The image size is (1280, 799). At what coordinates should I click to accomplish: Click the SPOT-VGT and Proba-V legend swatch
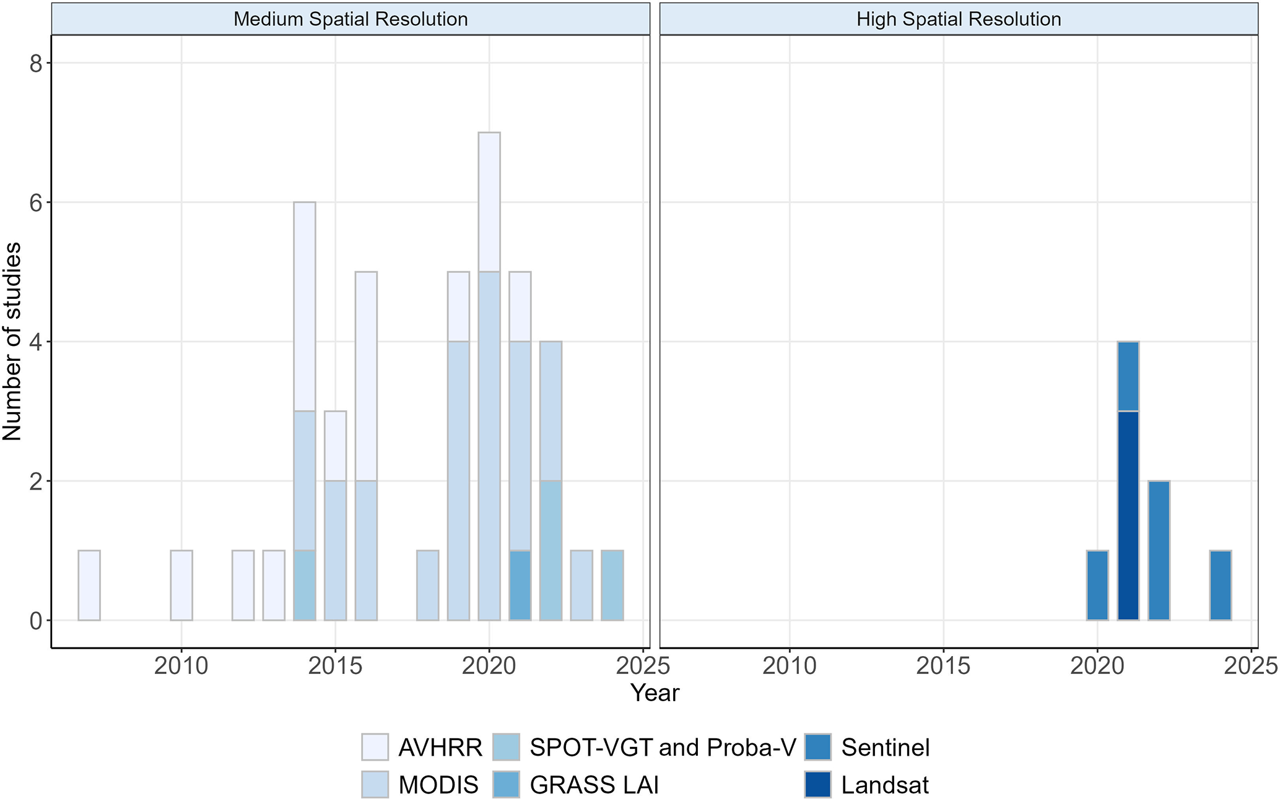(506, 747)
